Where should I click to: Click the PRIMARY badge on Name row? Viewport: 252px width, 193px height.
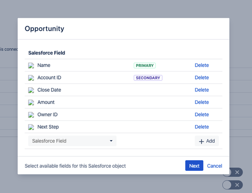click(x=144, y=66)
